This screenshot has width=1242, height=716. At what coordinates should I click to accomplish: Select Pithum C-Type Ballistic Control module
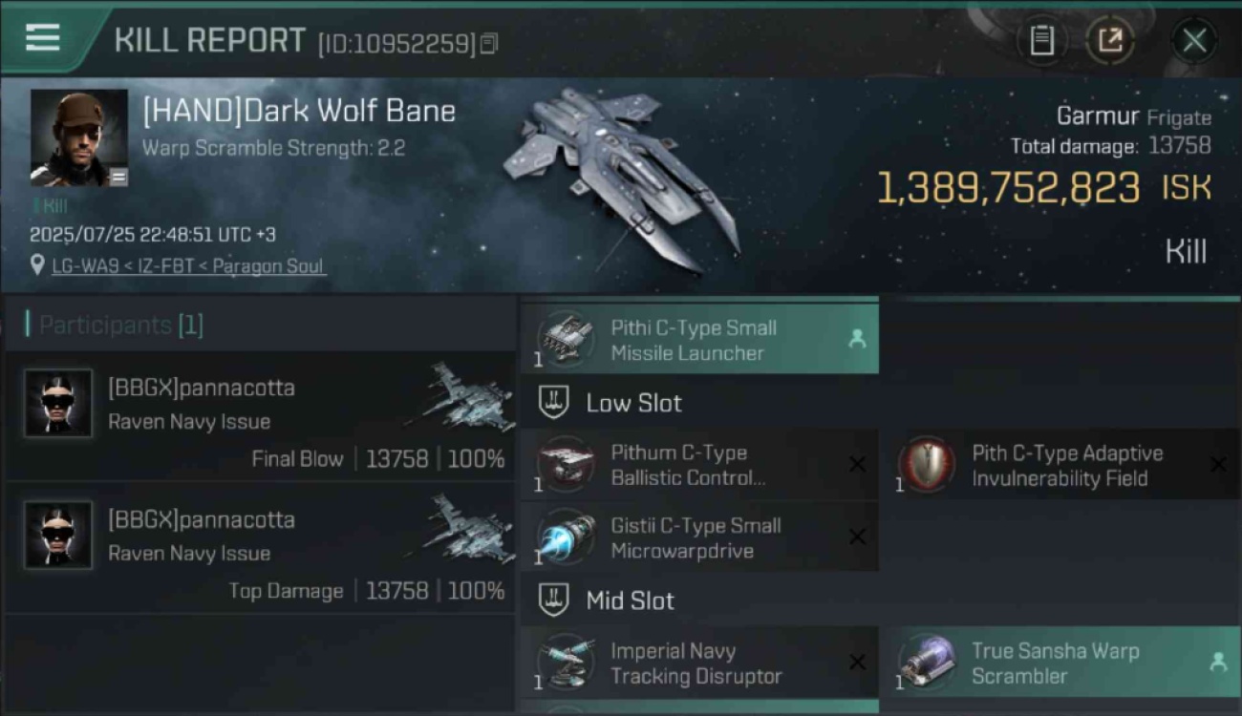tap(699, 465)
